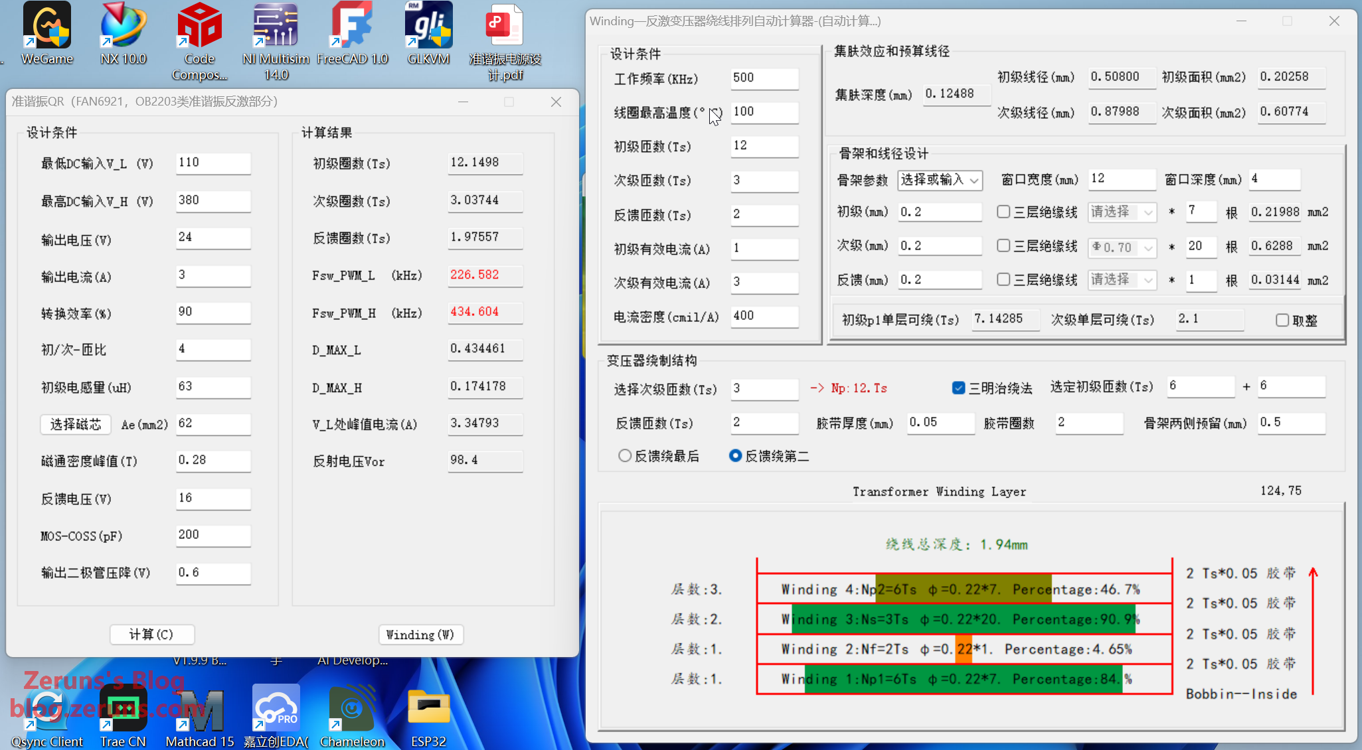Open the ESP32 folder icon
Viewport: 1362px width, 750px height.
click(x=428, y=709)
